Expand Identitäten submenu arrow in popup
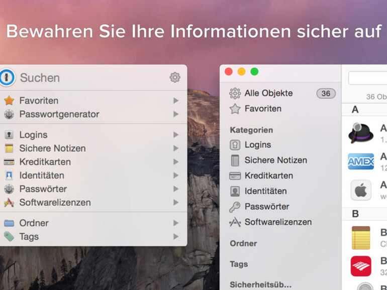This screenshot has width=387, height=290. [176, 176]
